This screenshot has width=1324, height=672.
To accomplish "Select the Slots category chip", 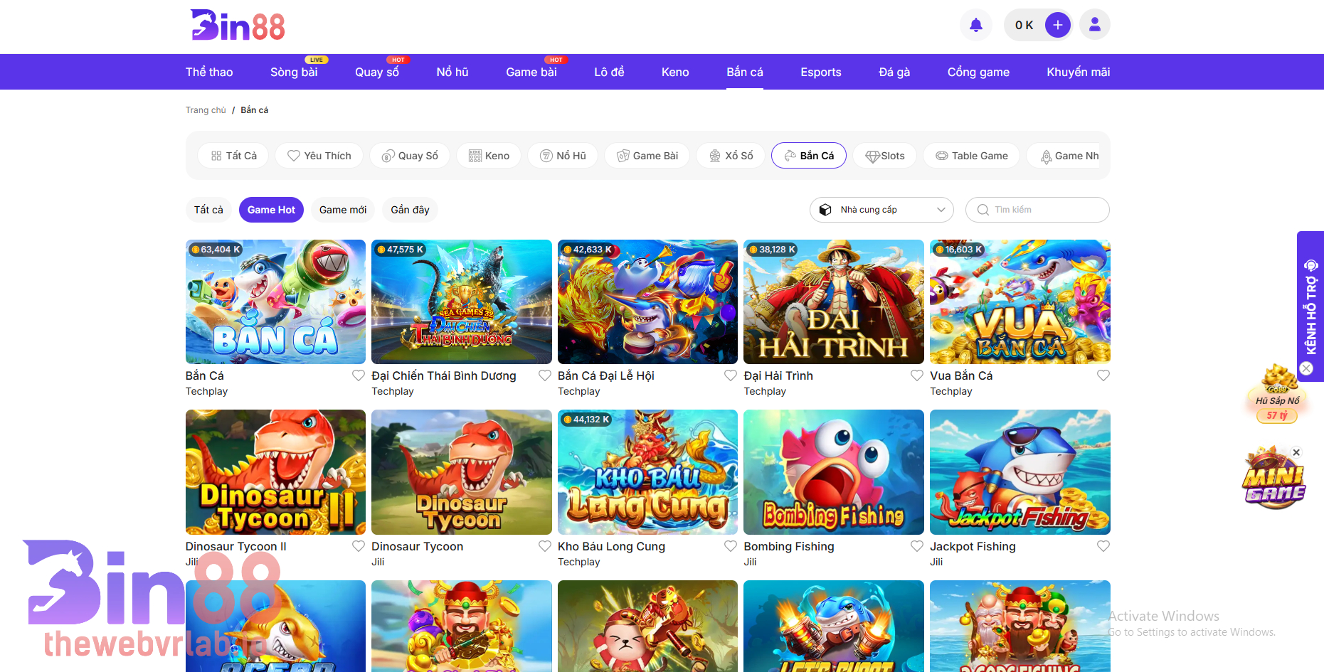I will (884, 155).
